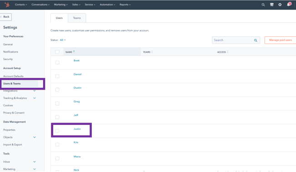
Task: Click the magnifier icon in search box
Action: coord(256,40)
